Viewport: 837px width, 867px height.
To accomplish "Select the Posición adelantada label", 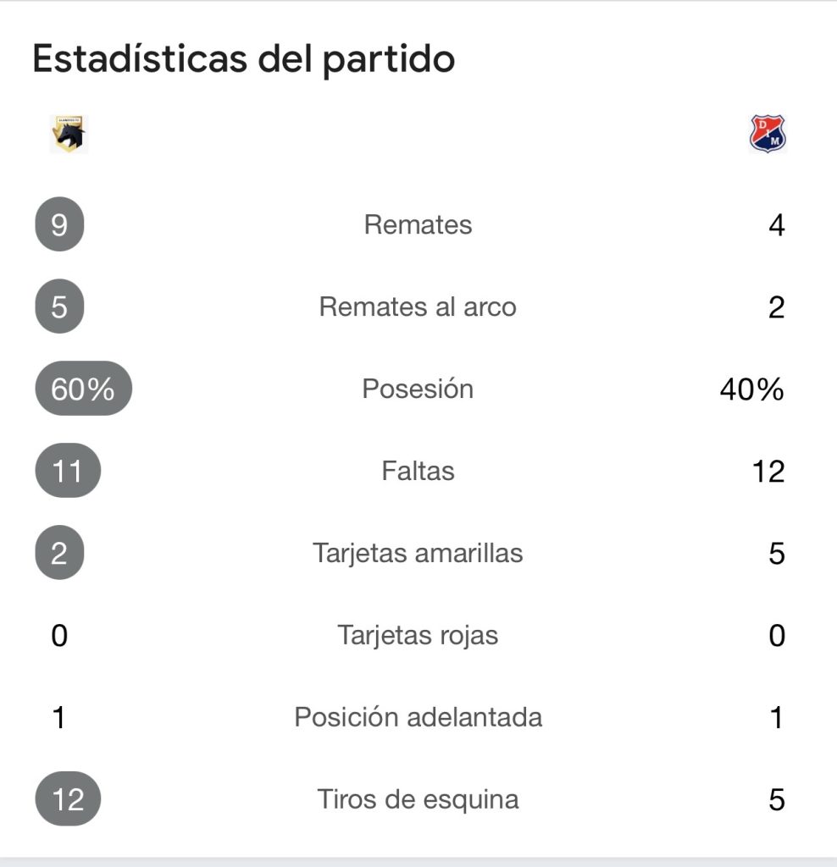I will point(418,717).
